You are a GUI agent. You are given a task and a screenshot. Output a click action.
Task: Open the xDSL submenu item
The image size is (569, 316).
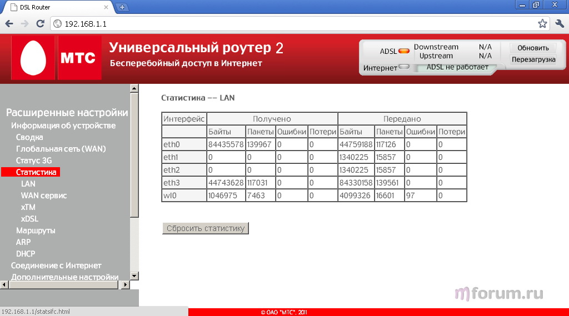click(x=29, y=219)
